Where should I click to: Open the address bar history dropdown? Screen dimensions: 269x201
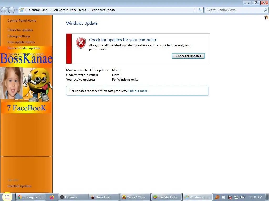pos(194,10)
